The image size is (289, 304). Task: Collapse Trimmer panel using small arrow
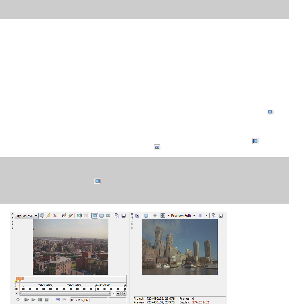pos(12,218)
